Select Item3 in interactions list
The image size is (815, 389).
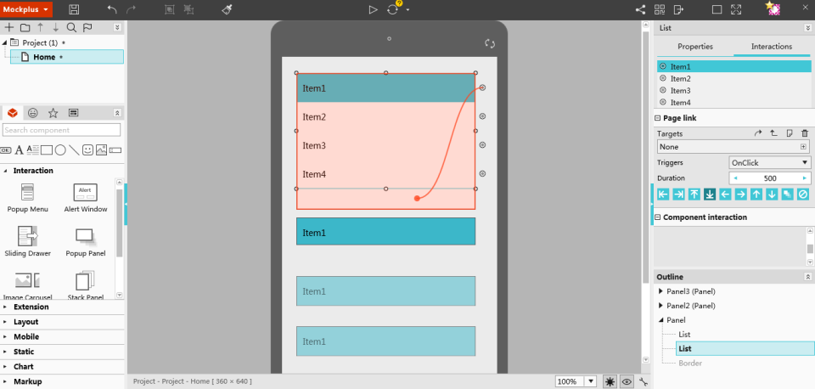(733, 91)
